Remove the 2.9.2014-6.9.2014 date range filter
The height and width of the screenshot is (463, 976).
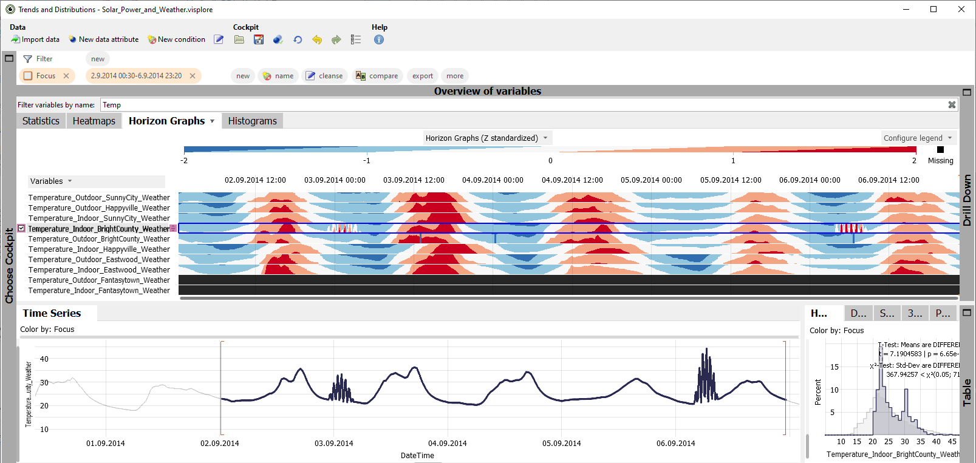coord(193,76)
